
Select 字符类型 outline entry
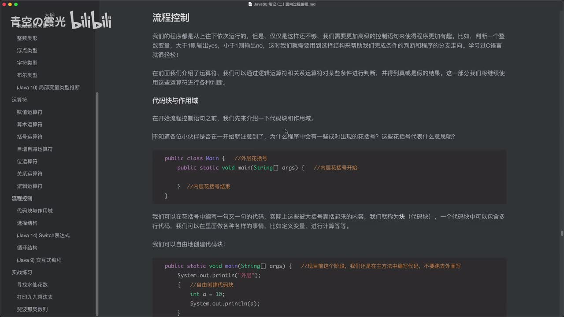tap(27, 63)
